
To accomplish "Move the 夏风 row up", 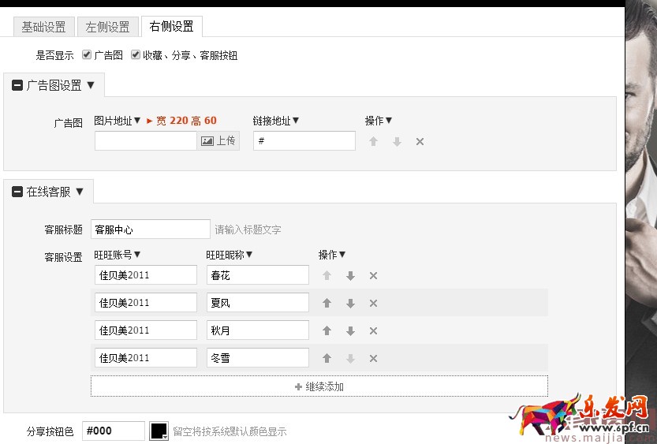I will pyautogui.click(x=327, y=304).
